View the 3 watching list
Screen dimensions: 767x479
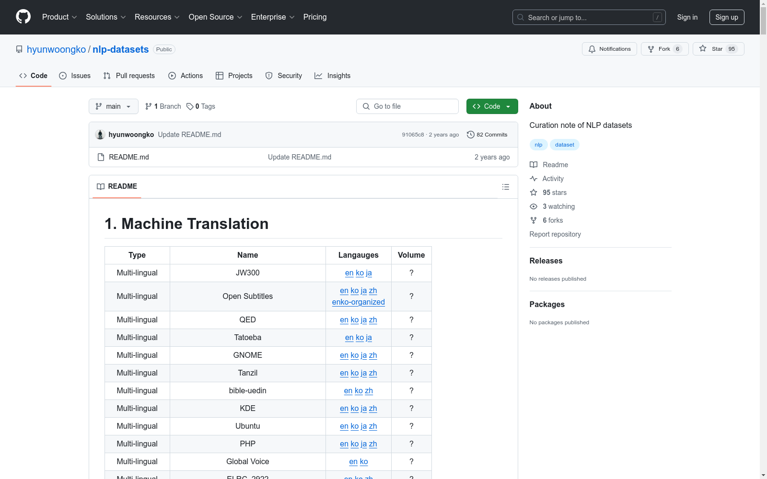pos(552,206)
